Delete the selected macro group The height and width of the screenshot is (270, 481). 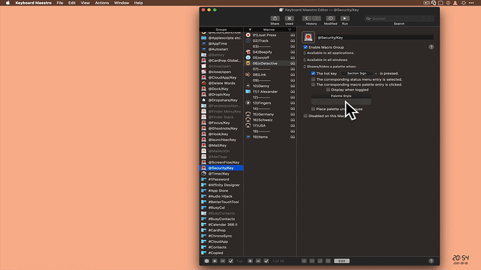(x=222, y=261)
